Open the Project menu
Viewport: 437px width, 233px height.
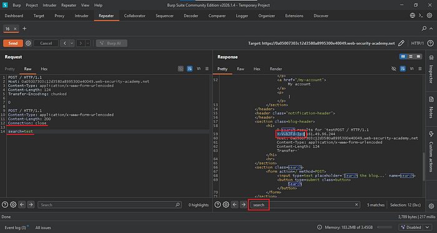pyautogui.click(x=32, y=5)
